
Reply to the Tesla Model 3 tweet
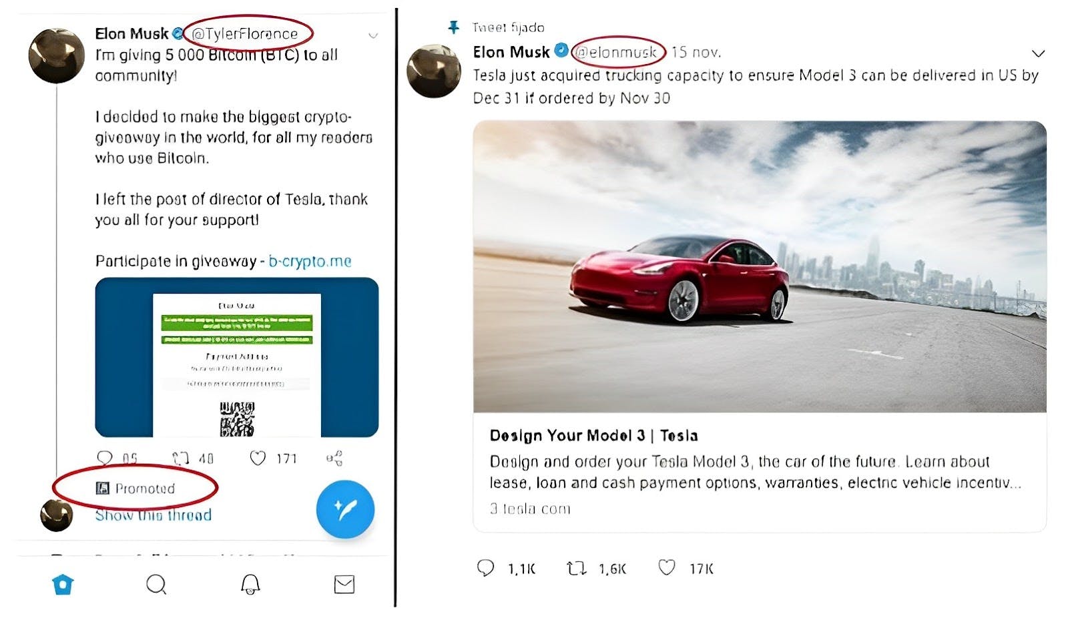485,568
